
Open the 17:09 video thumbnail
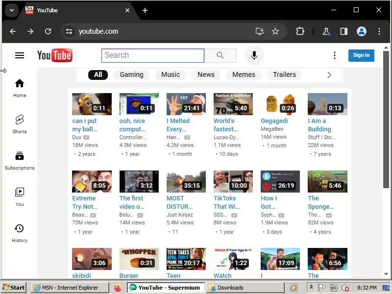(280, 259)
